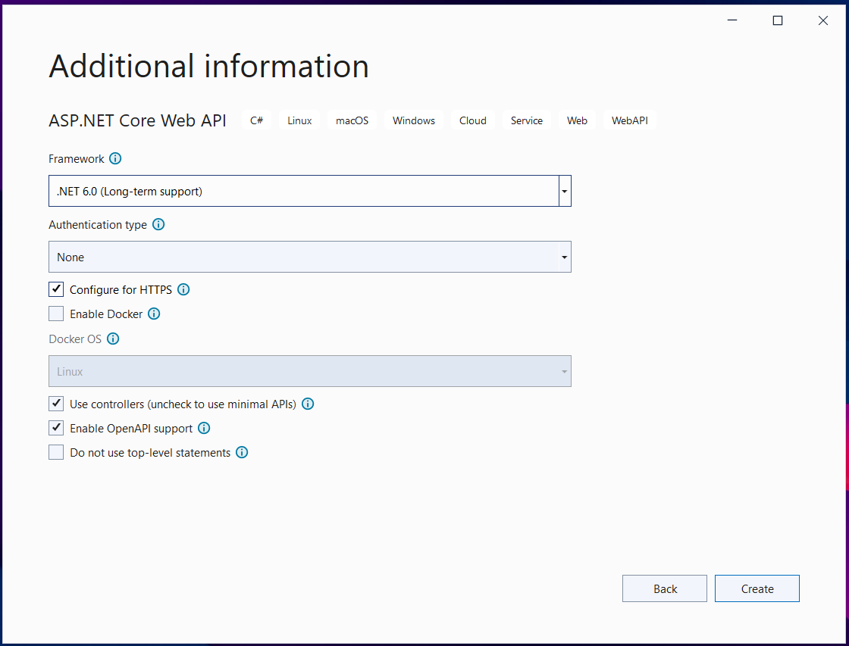Show info about Configure for HTTPS
The width and height of the screenshot is (849, 646).
(183, 289)
